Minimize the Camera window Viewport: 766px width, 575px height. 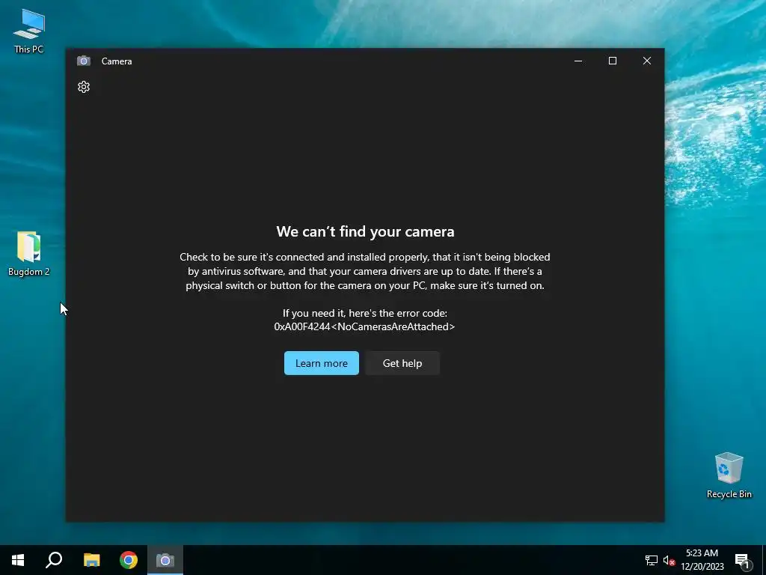[x=578, y=61]
